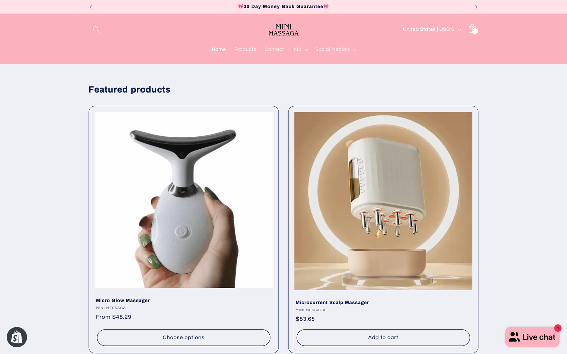567x354 pixels.
Task: Expand the Social Media's dropdown menu
Action: point(336,50)
